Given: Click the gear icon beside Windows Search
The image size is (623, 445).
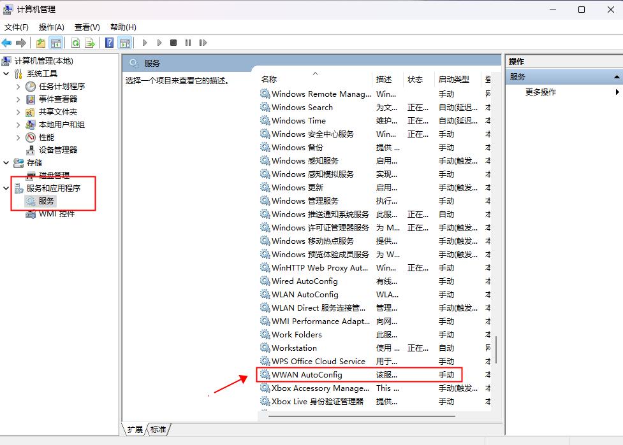Looking at the screenshot, I should (265, 107).
